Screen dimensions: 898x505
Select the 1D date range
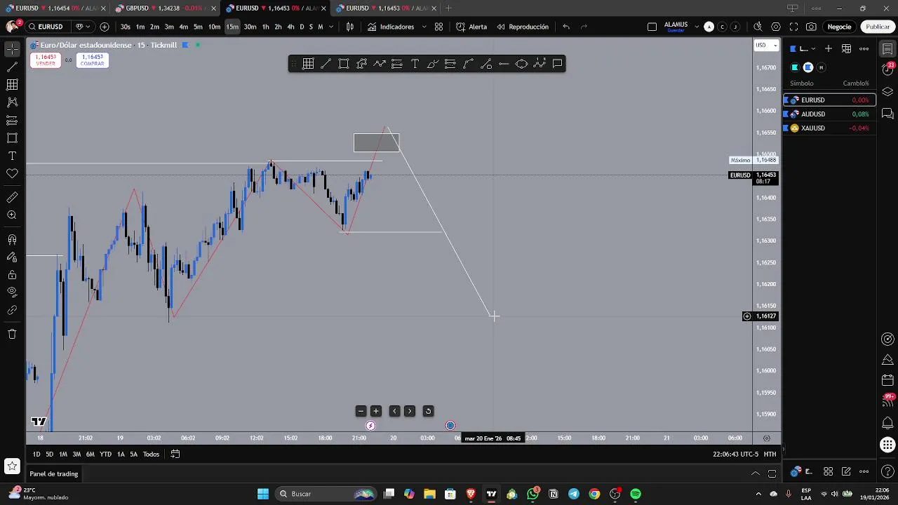click(x=36, y=454)
